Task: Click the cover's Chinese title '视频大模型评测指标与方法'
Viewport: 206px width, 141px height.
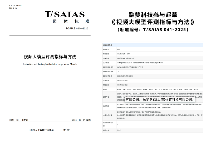Action: [50, 57]
